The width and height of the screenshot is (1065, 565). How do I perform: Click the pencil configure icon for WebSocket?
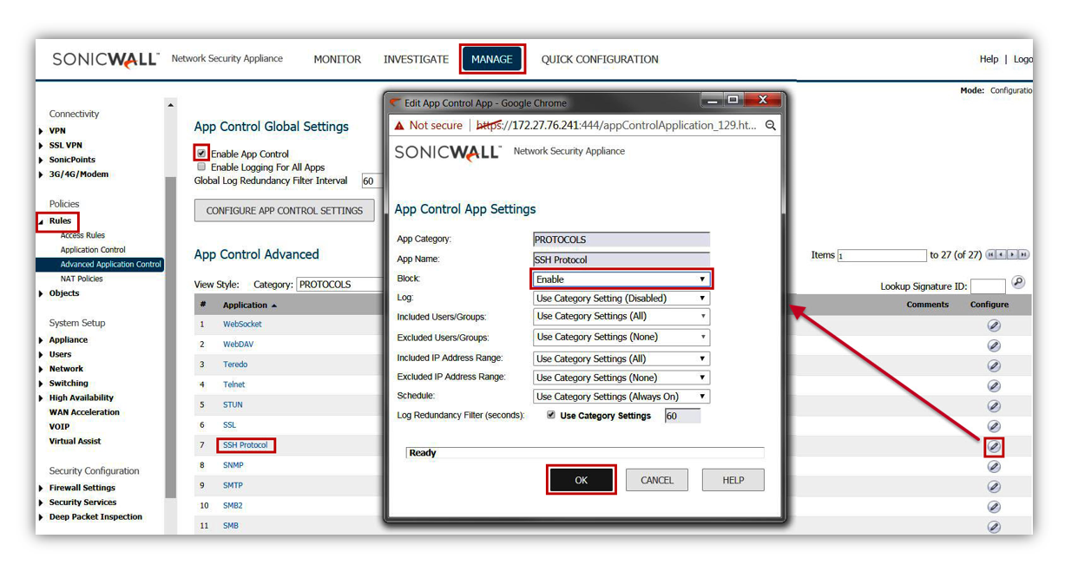point(994,325)
